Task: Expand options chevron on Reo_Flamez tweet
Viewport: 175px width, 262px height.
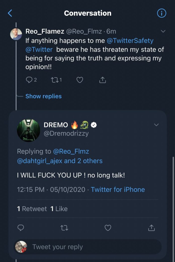Action: 163,31
